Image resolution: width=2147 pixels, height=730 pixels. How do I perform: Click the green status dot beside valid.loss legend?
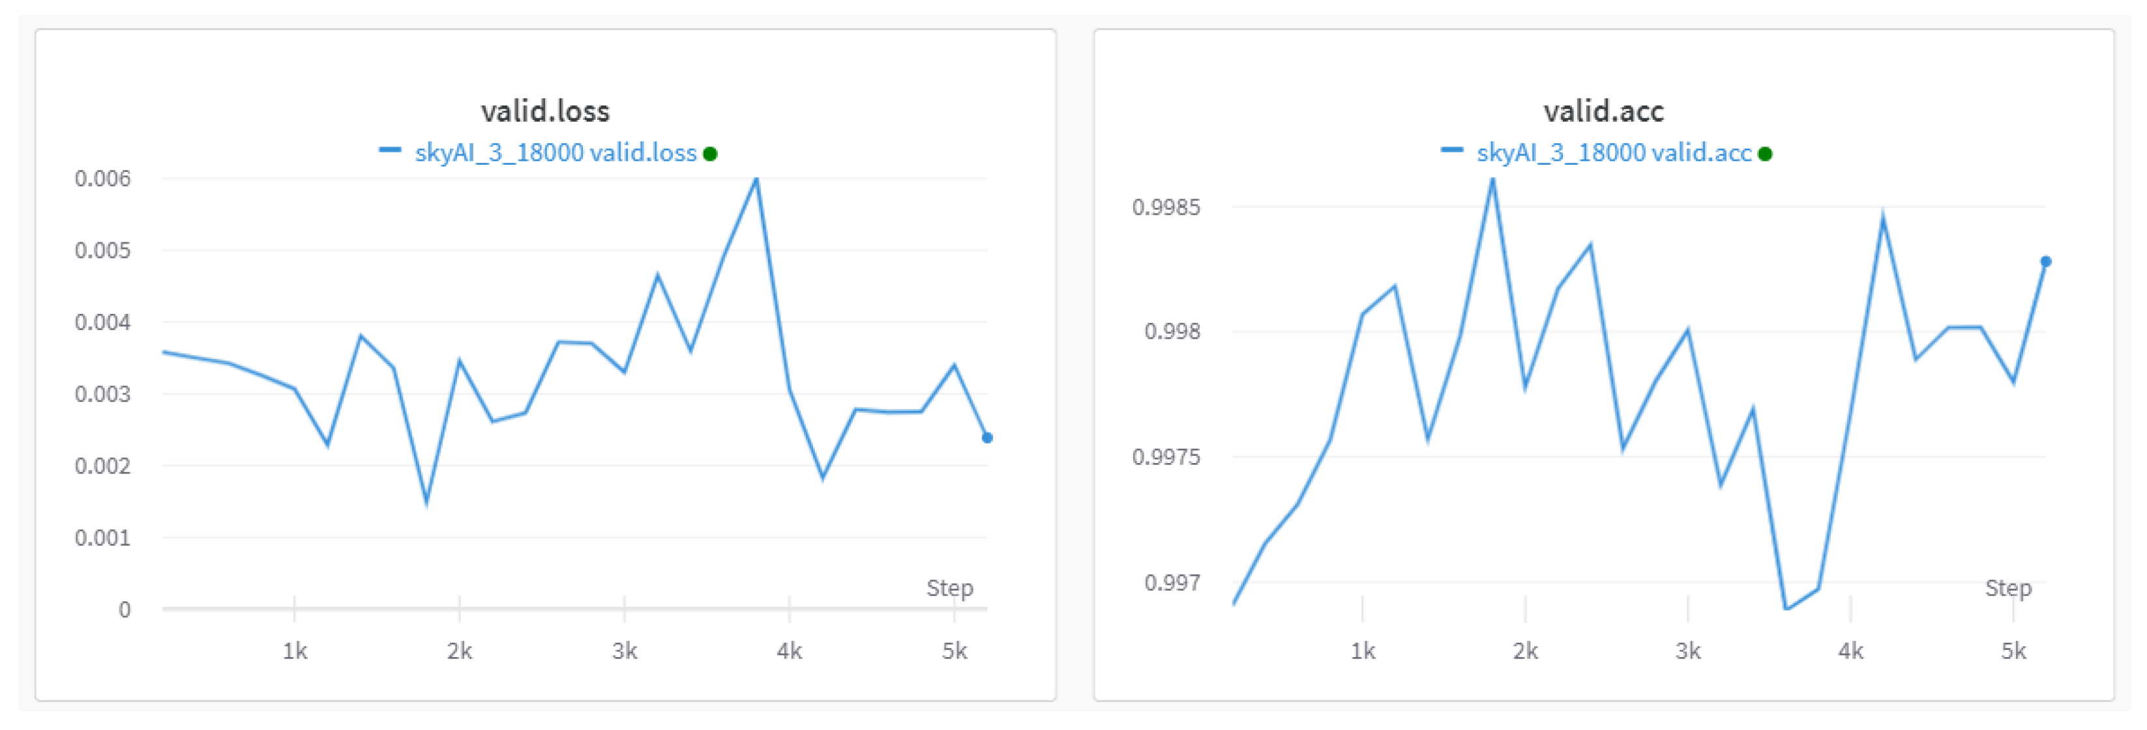(x=710, y=154)
